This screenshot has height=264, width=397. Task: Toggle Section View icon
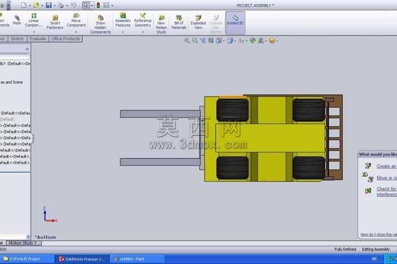click(x=211, y=41)
